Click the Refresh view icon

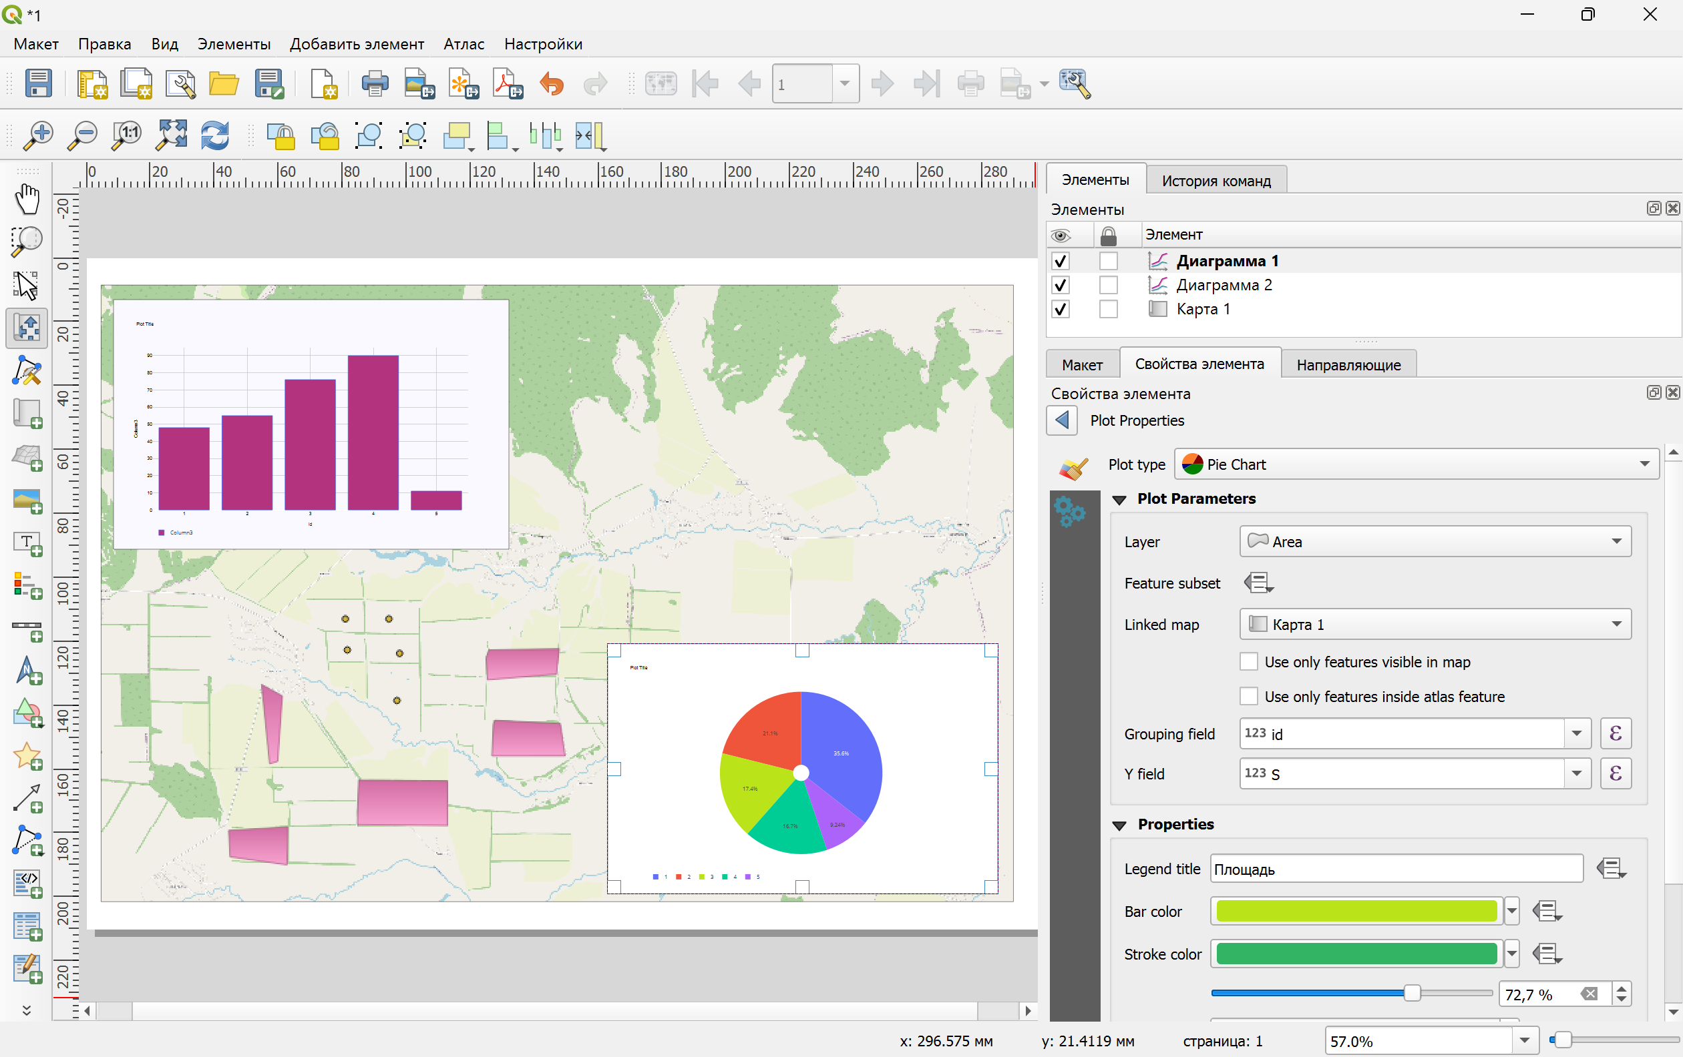(x=214, y=135)
